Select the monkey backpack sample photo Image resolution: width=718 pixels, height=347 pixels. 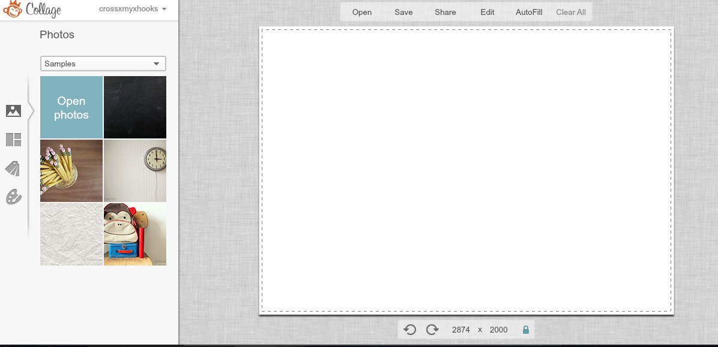pos(135,234)
